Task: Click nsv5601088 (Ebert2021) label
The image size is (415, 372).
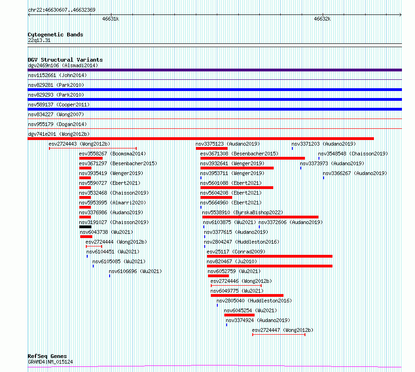Action: pos(231,183)
